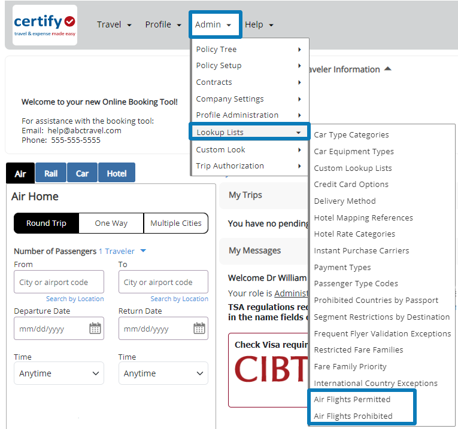Collapse the Traveler Information arrow
Screen dimensions: 458x429
387,69
